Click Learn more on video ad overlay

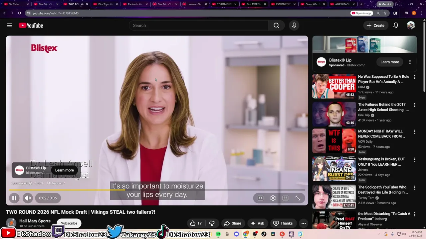click(x=65, y=170)
